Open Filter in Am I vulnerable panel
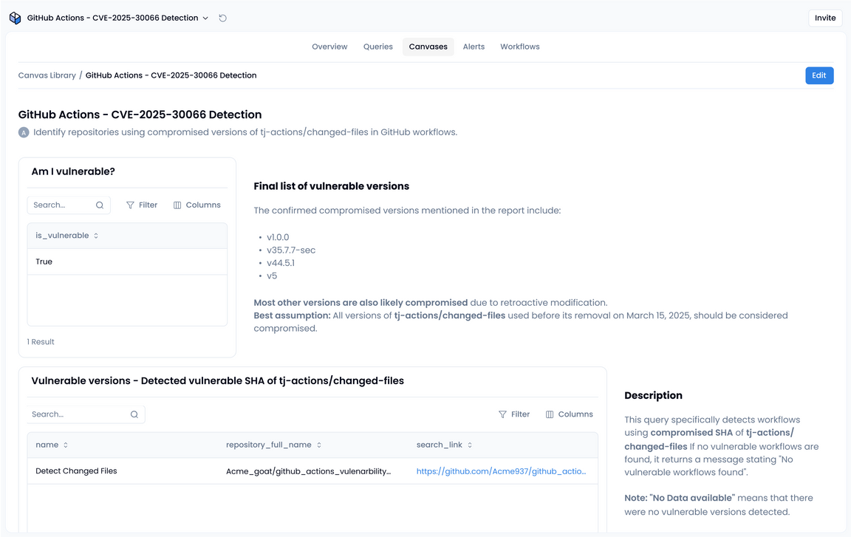This screenshot has width=851, height=537. (142, 205)
